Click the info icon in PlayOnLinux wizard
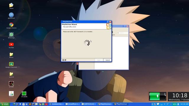The height and width of the screenshot is (106, 189). 63,60
